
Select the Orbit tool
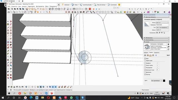click(8, 60)
